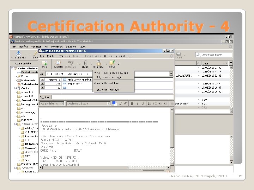Click the indent text icon in format bar
Viewport: 254px width, 190px height.
(165, 103)
